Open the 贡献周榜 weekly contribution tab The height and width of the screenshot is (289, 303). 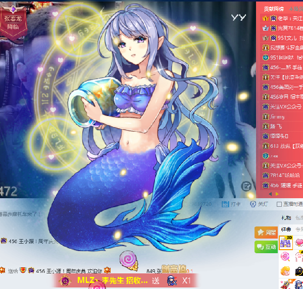[274, 9]
